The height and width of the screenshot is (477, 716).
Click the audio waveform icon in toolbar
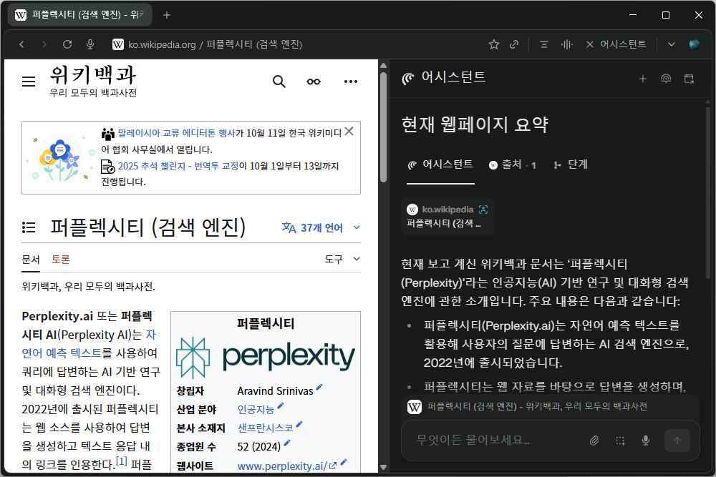566,44
